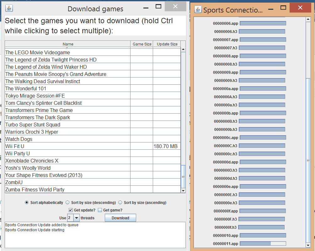
Task: Click the download log text area
Action: coord(95,235)
